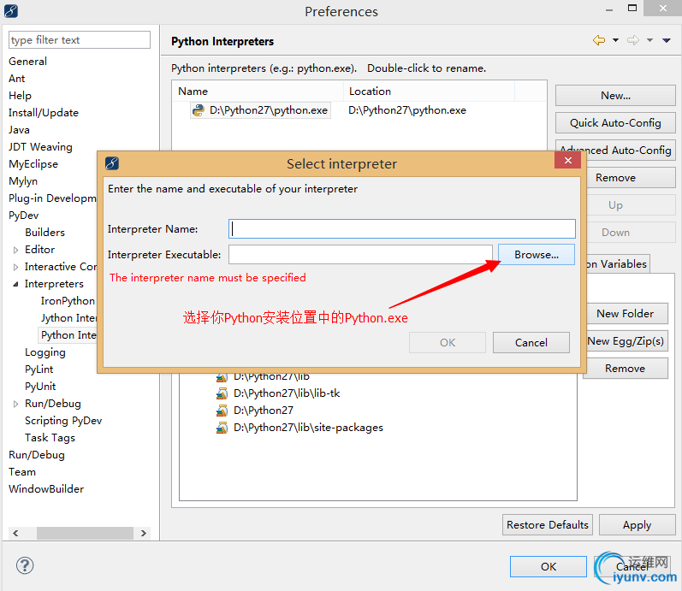Select the Variables tab
Viewport: 682px width, 591px height.
(x=618, y=264)
